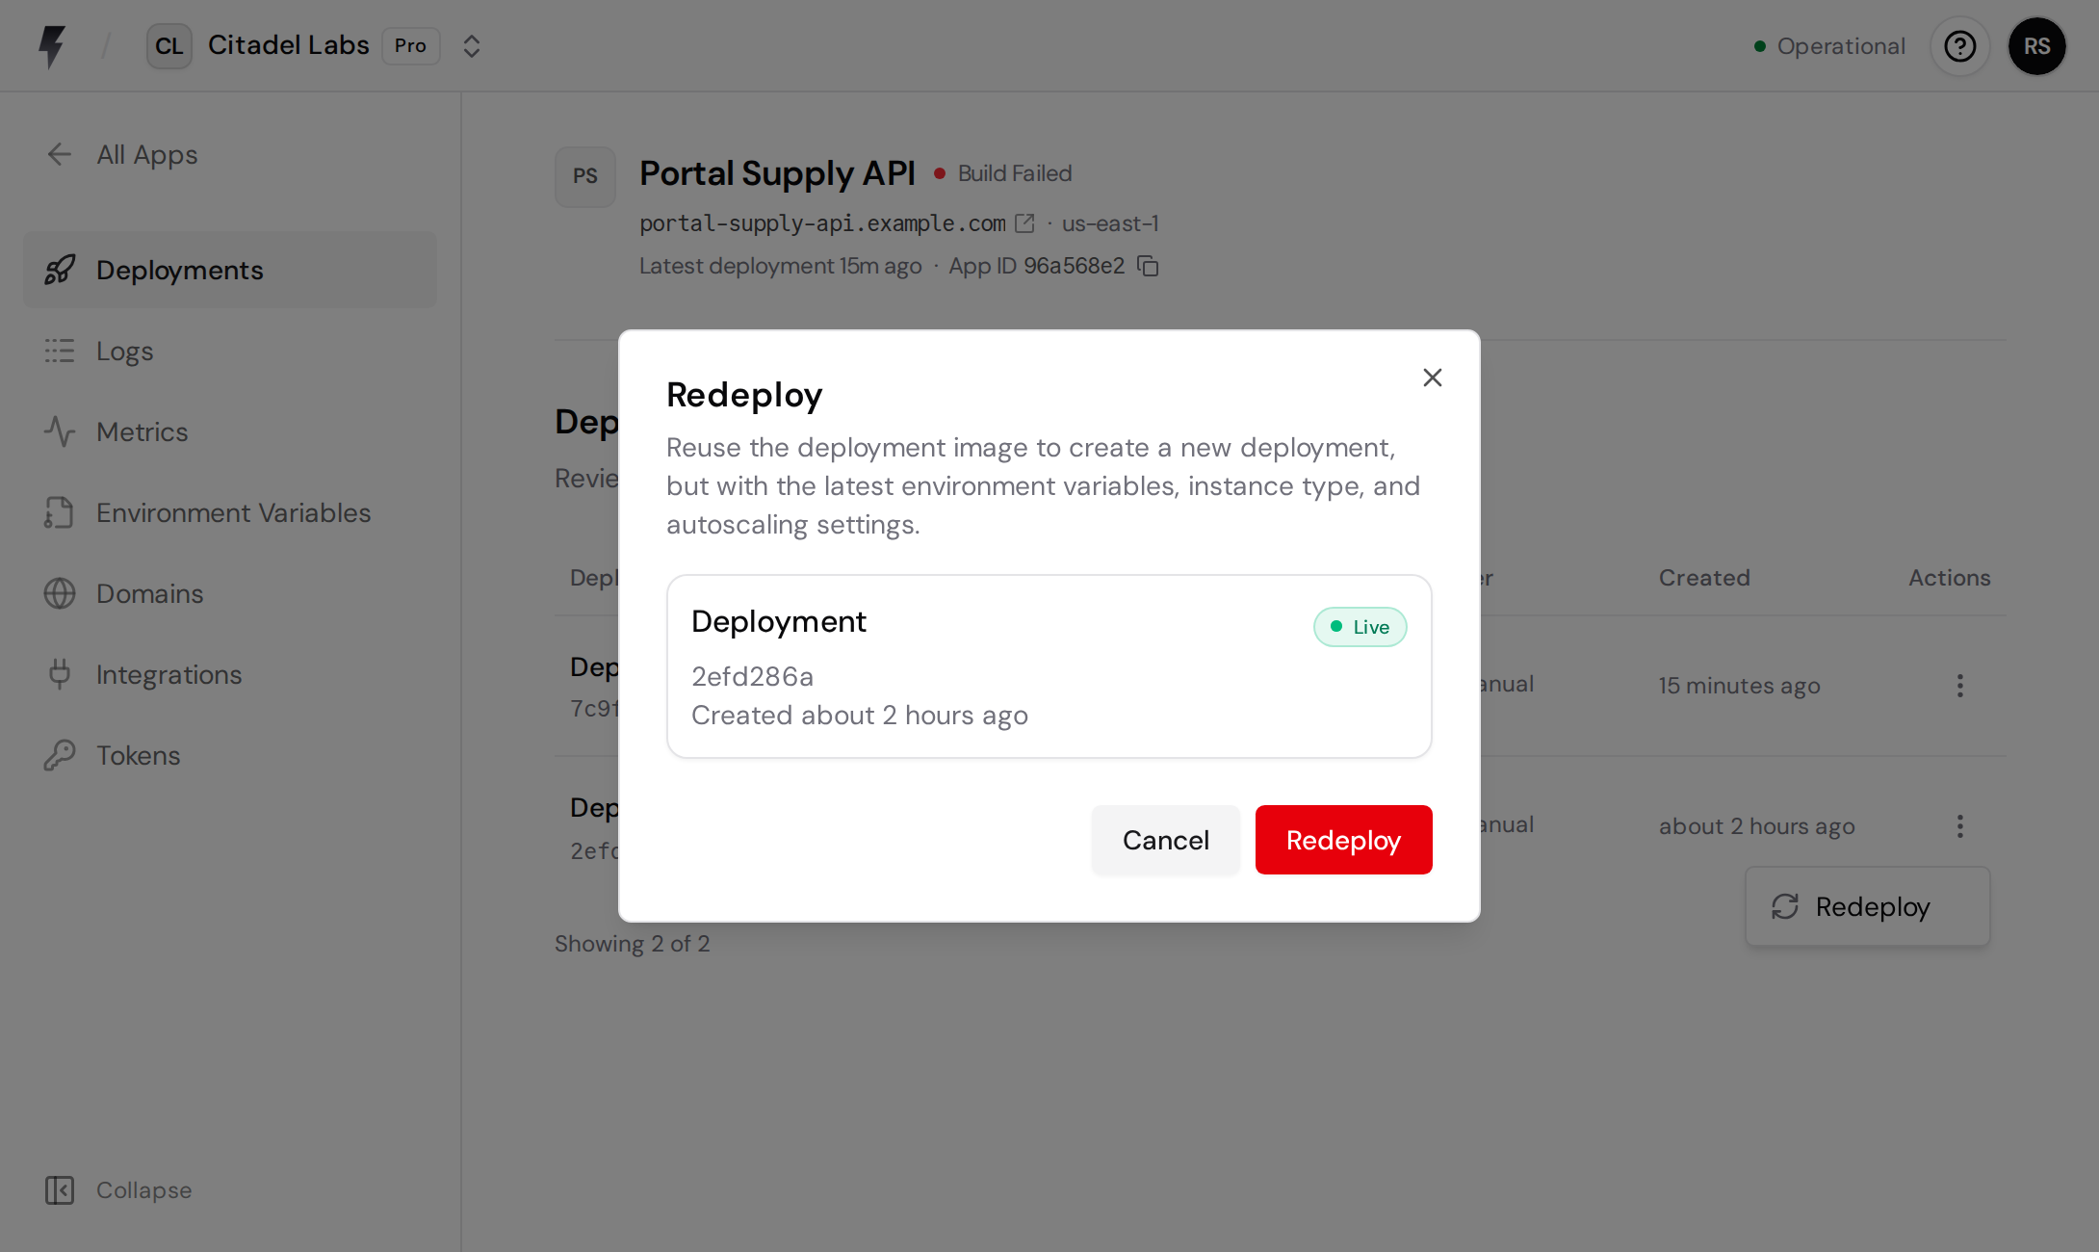This screenshot has width=2099, height=1252.
Task: Click the CL organization badge
Action: pos(169,46)
